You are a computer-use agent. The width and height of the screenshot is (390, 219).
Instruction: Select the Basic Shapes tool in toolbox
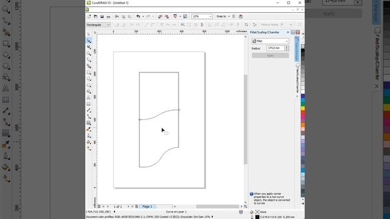[x=89, y=91]
